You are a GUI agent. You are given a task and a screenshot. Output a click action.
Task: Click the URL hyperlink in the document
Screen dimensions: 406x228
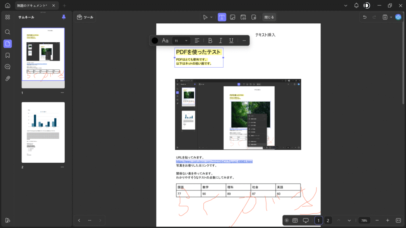click(214, 161)
